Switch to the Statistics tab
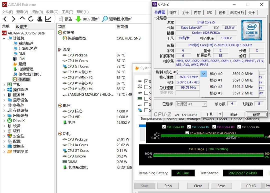The height and width of the screenshot is (193, 270). pyautogui.click(x=252, y=119)
